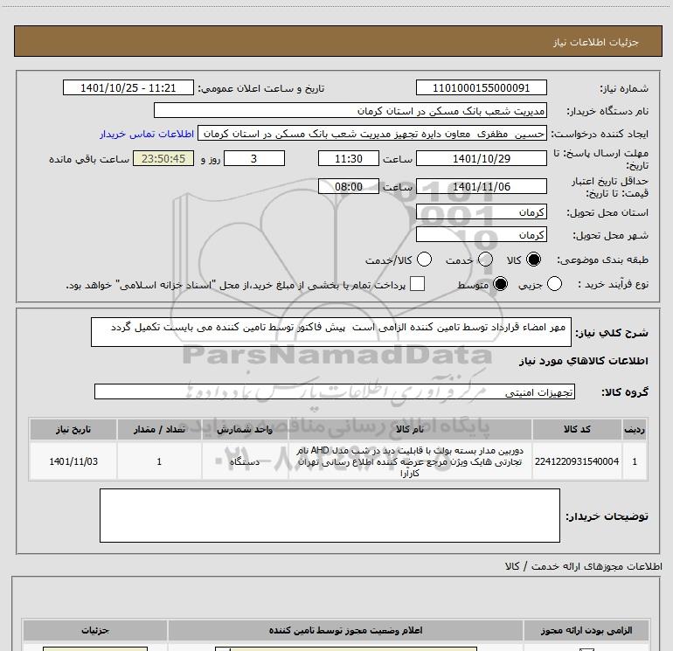Click the delivery city field کرمان
Image resolution: width=673 pixels, height=651 pixels.
click(x=481, y=235)
